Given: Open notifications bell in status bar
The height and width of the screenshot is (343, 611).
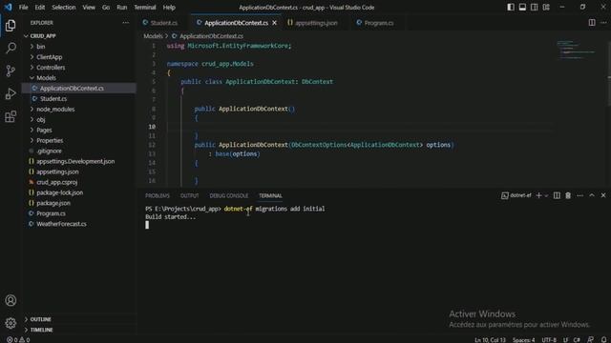Looking at the screenshot, I should [603, 339].
